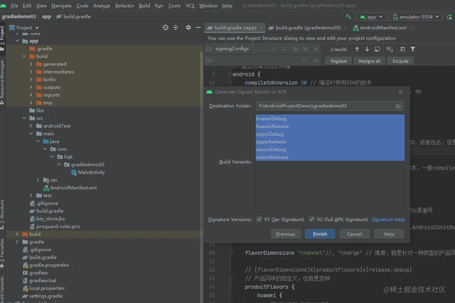The image size is (455, 303).
Task: Expand the root gradle folder
Action: [17, 242]
